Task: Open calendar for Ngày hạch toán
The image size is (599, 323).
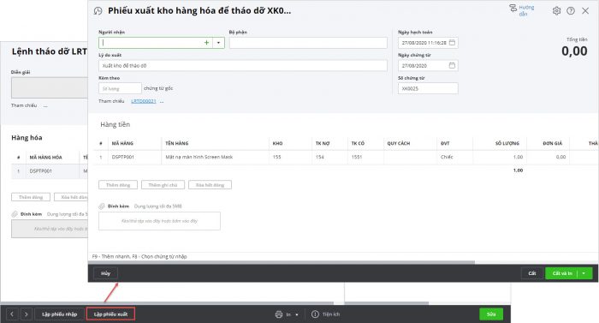Action: coord(452,43)
